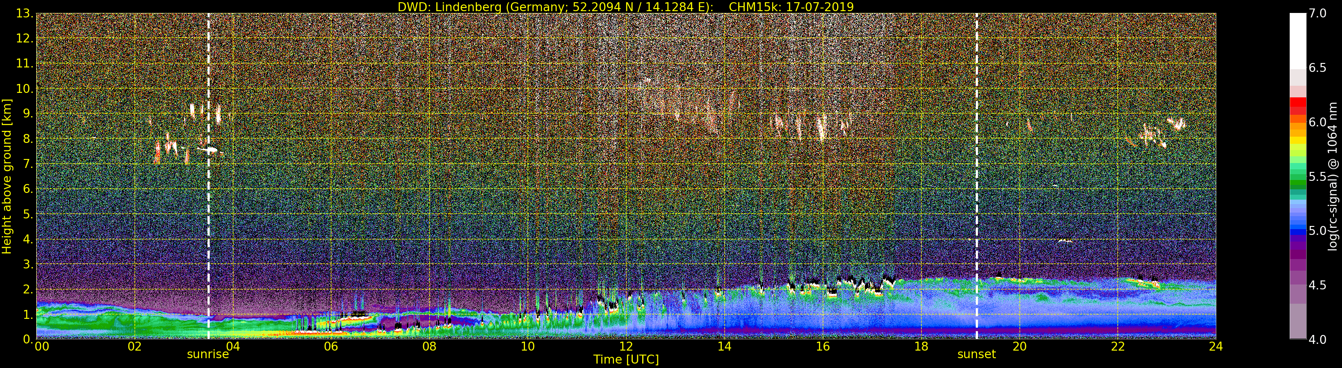Click the height axis tick '11.'
Viewport: 1342px width, 368px height.
click(x=25, y=63)
